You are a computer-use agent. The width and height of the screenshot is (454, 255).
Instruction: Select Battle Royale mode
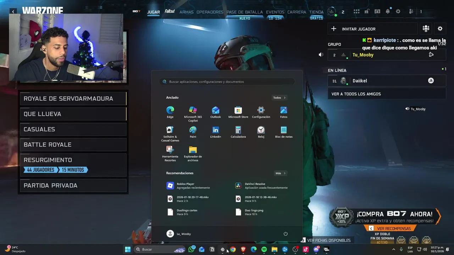pyautogui.click(x=73, y=144)
